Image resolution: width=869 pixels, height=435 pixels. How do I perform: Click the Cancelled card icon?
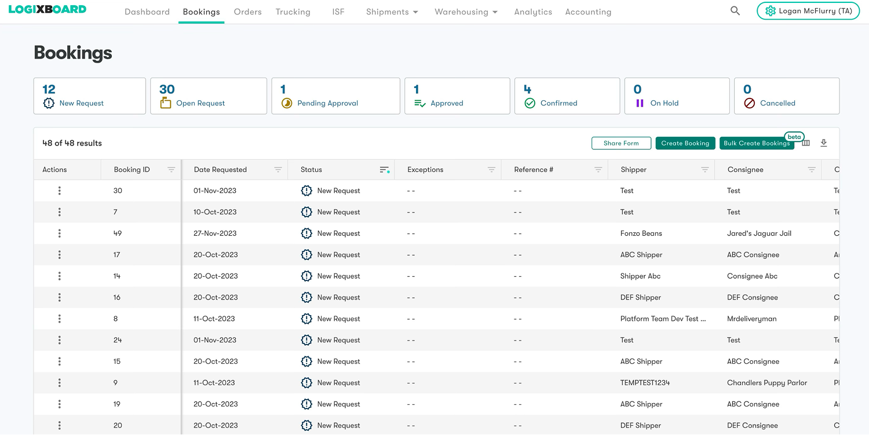click(x=749, y=103)
